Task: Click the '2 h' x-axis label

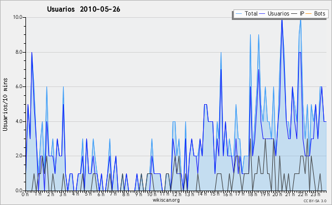Action: pos(50,194)
